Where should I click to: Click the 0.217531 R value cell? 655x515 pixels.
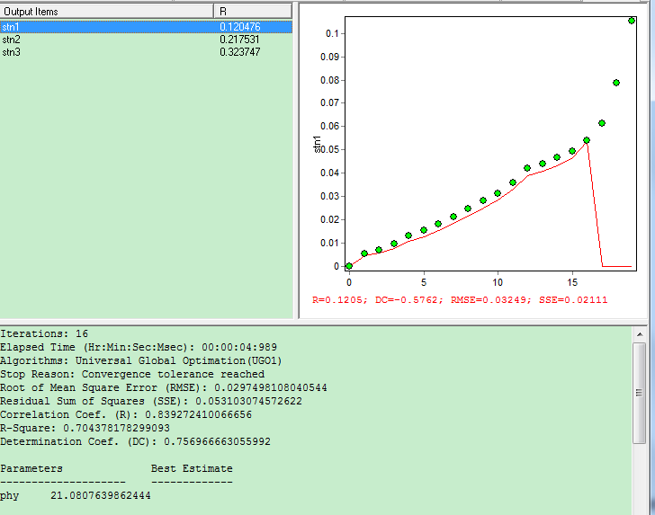239,40
